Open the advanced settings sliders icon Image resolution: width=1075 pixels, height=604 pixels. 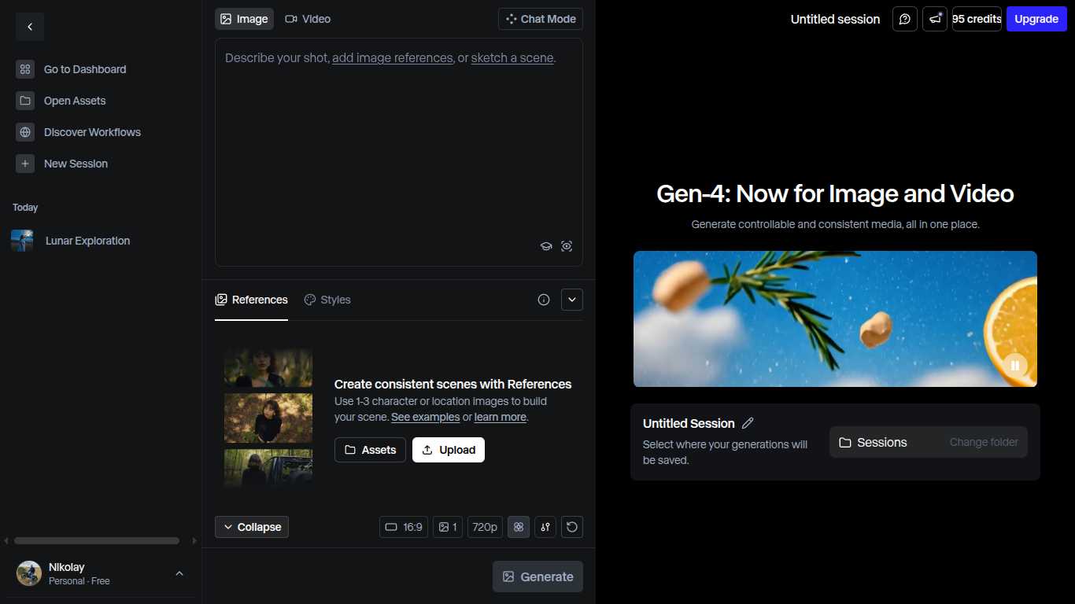tap(545, 527)
